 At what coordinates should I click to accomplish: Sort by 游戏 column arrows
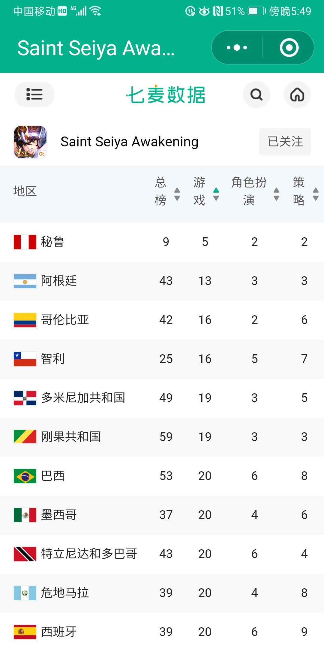point(216,194)
